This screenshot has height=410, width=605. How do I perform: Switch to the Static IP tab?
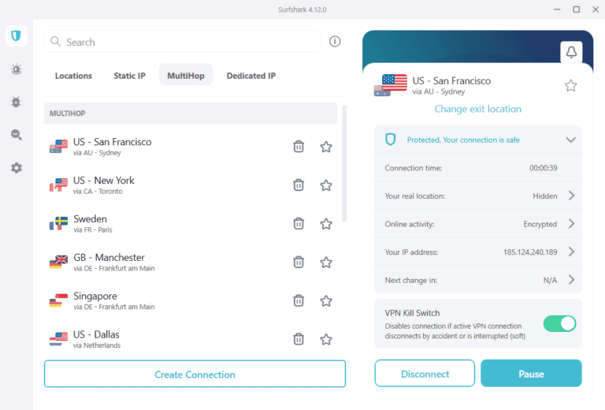[x=130, y=76]
